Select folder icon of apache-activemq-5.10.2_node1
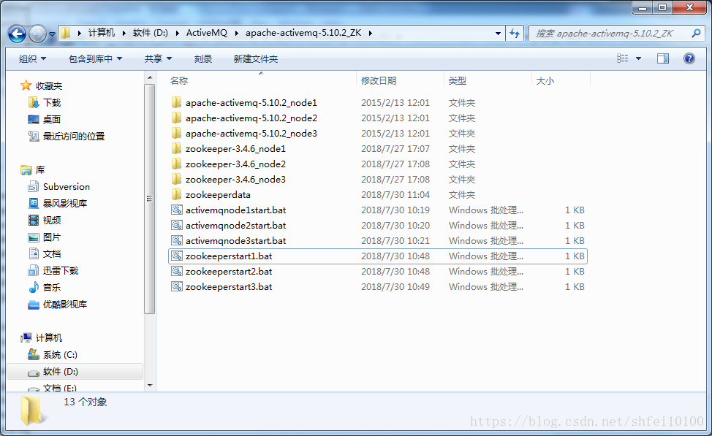 (x=177, y=102)
